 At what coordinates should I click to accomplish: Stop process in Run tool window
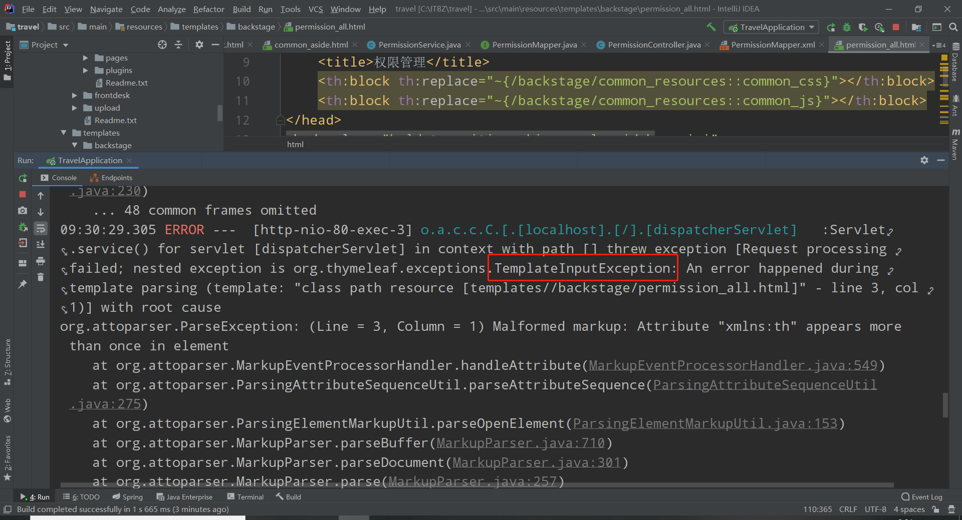(x=23, y=194)
